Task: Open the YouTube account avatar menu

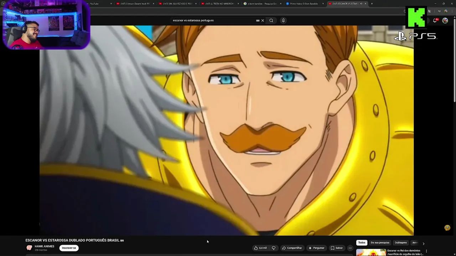Action: click(445, 21)
